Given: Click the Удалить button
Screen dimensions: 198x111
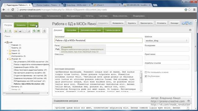Looking at the screenshot, I should (132, 23).
